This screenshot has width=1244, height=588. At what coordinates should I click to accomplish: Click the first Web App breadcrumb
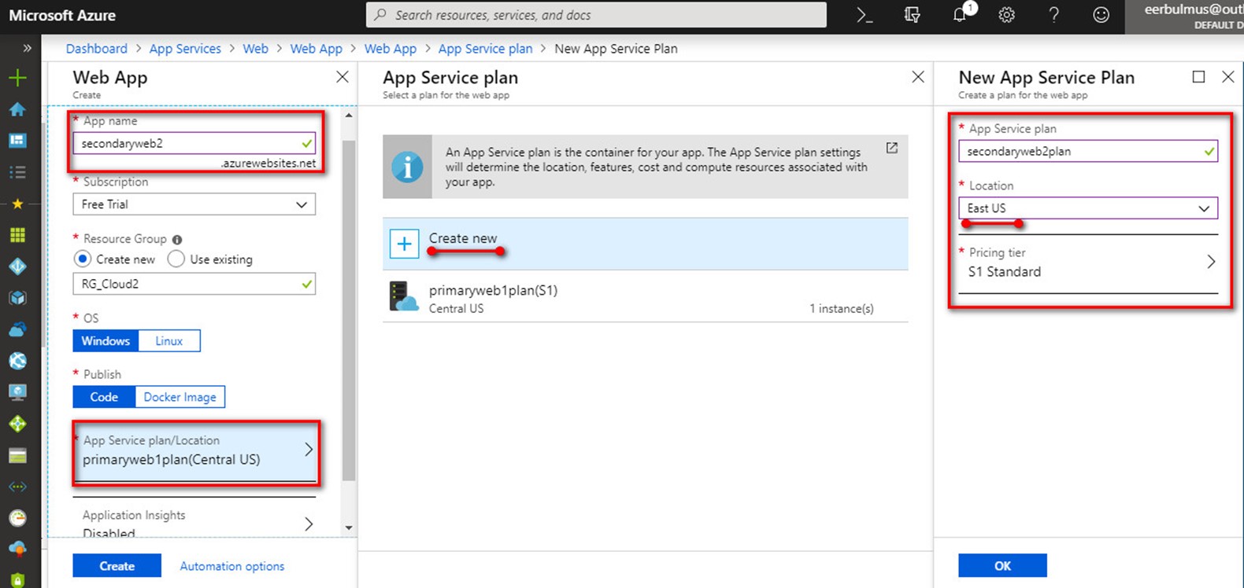tap(316, 49)
